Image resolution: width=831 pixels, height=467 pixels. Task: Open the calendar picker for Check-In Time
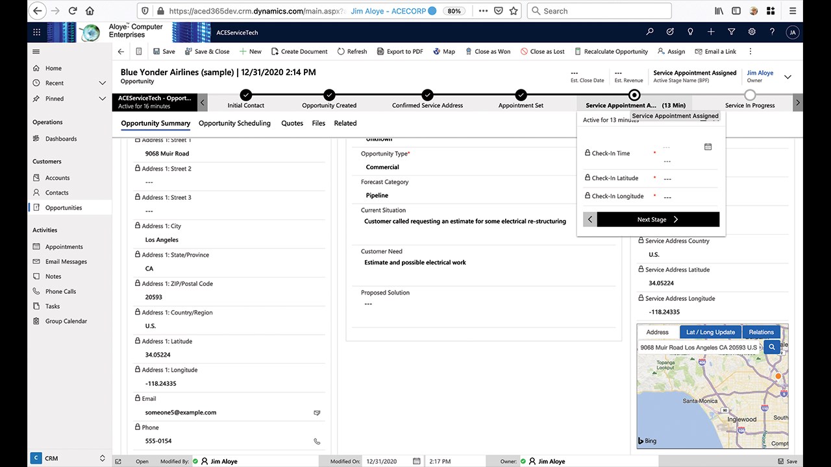click(x=708, y=147)
